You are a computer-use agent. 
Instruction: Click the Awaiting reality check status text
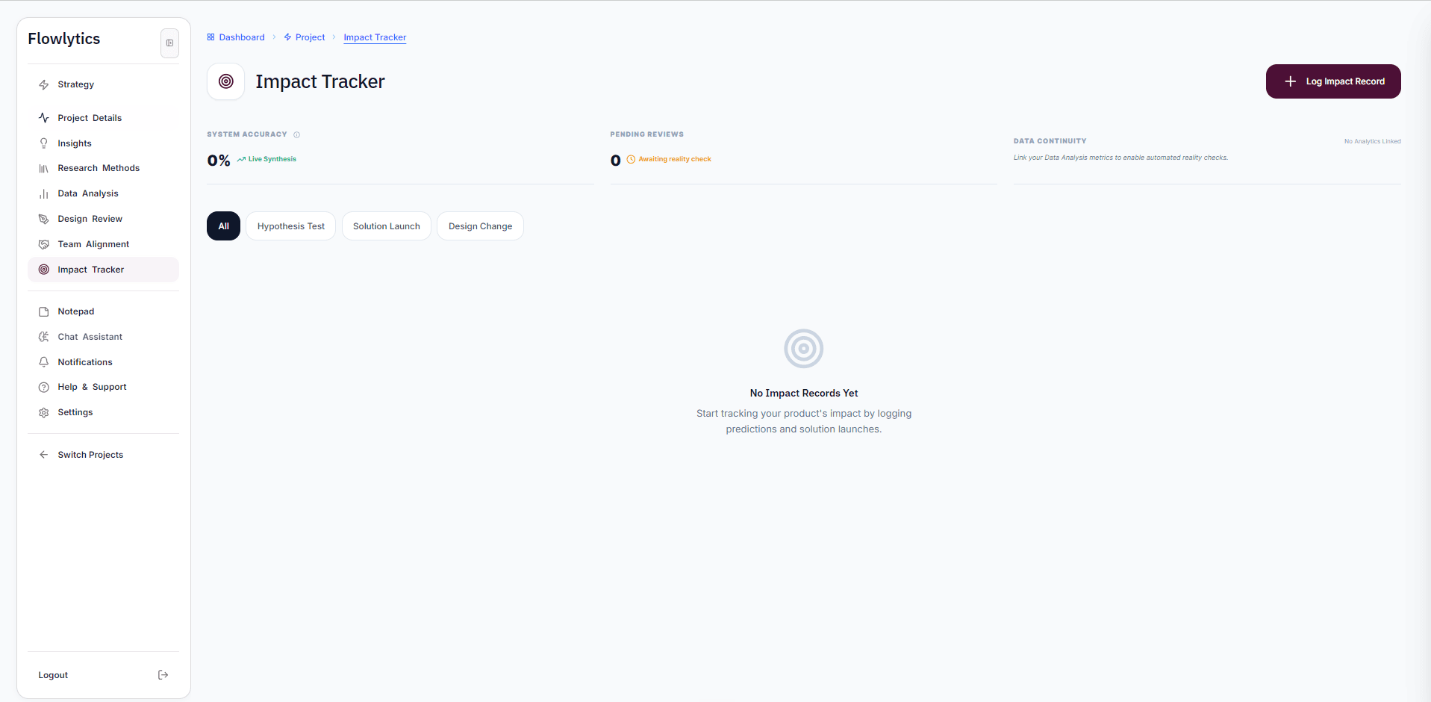click(x=675, y=159)
